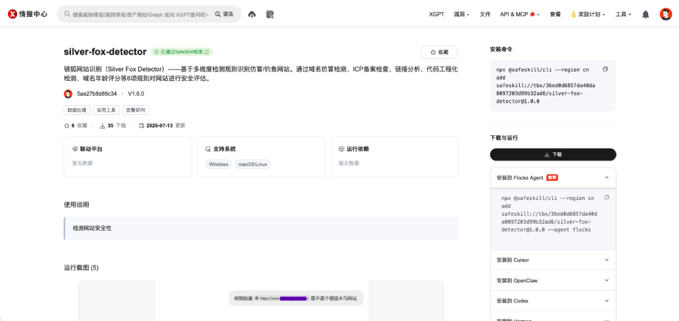This screenshot has height=321, width=679.
Task: Select the 数据处理 tag
Action: [77, 110]
